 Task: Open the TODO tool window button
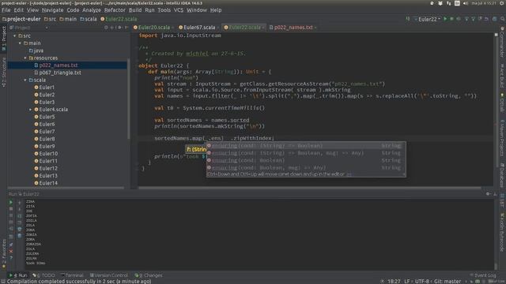click(44, 275)
